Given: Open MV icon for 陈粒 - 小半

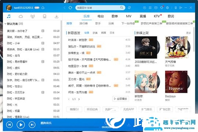Looking at the screenshot, I should pyautogui.click(x=43, y=43).
